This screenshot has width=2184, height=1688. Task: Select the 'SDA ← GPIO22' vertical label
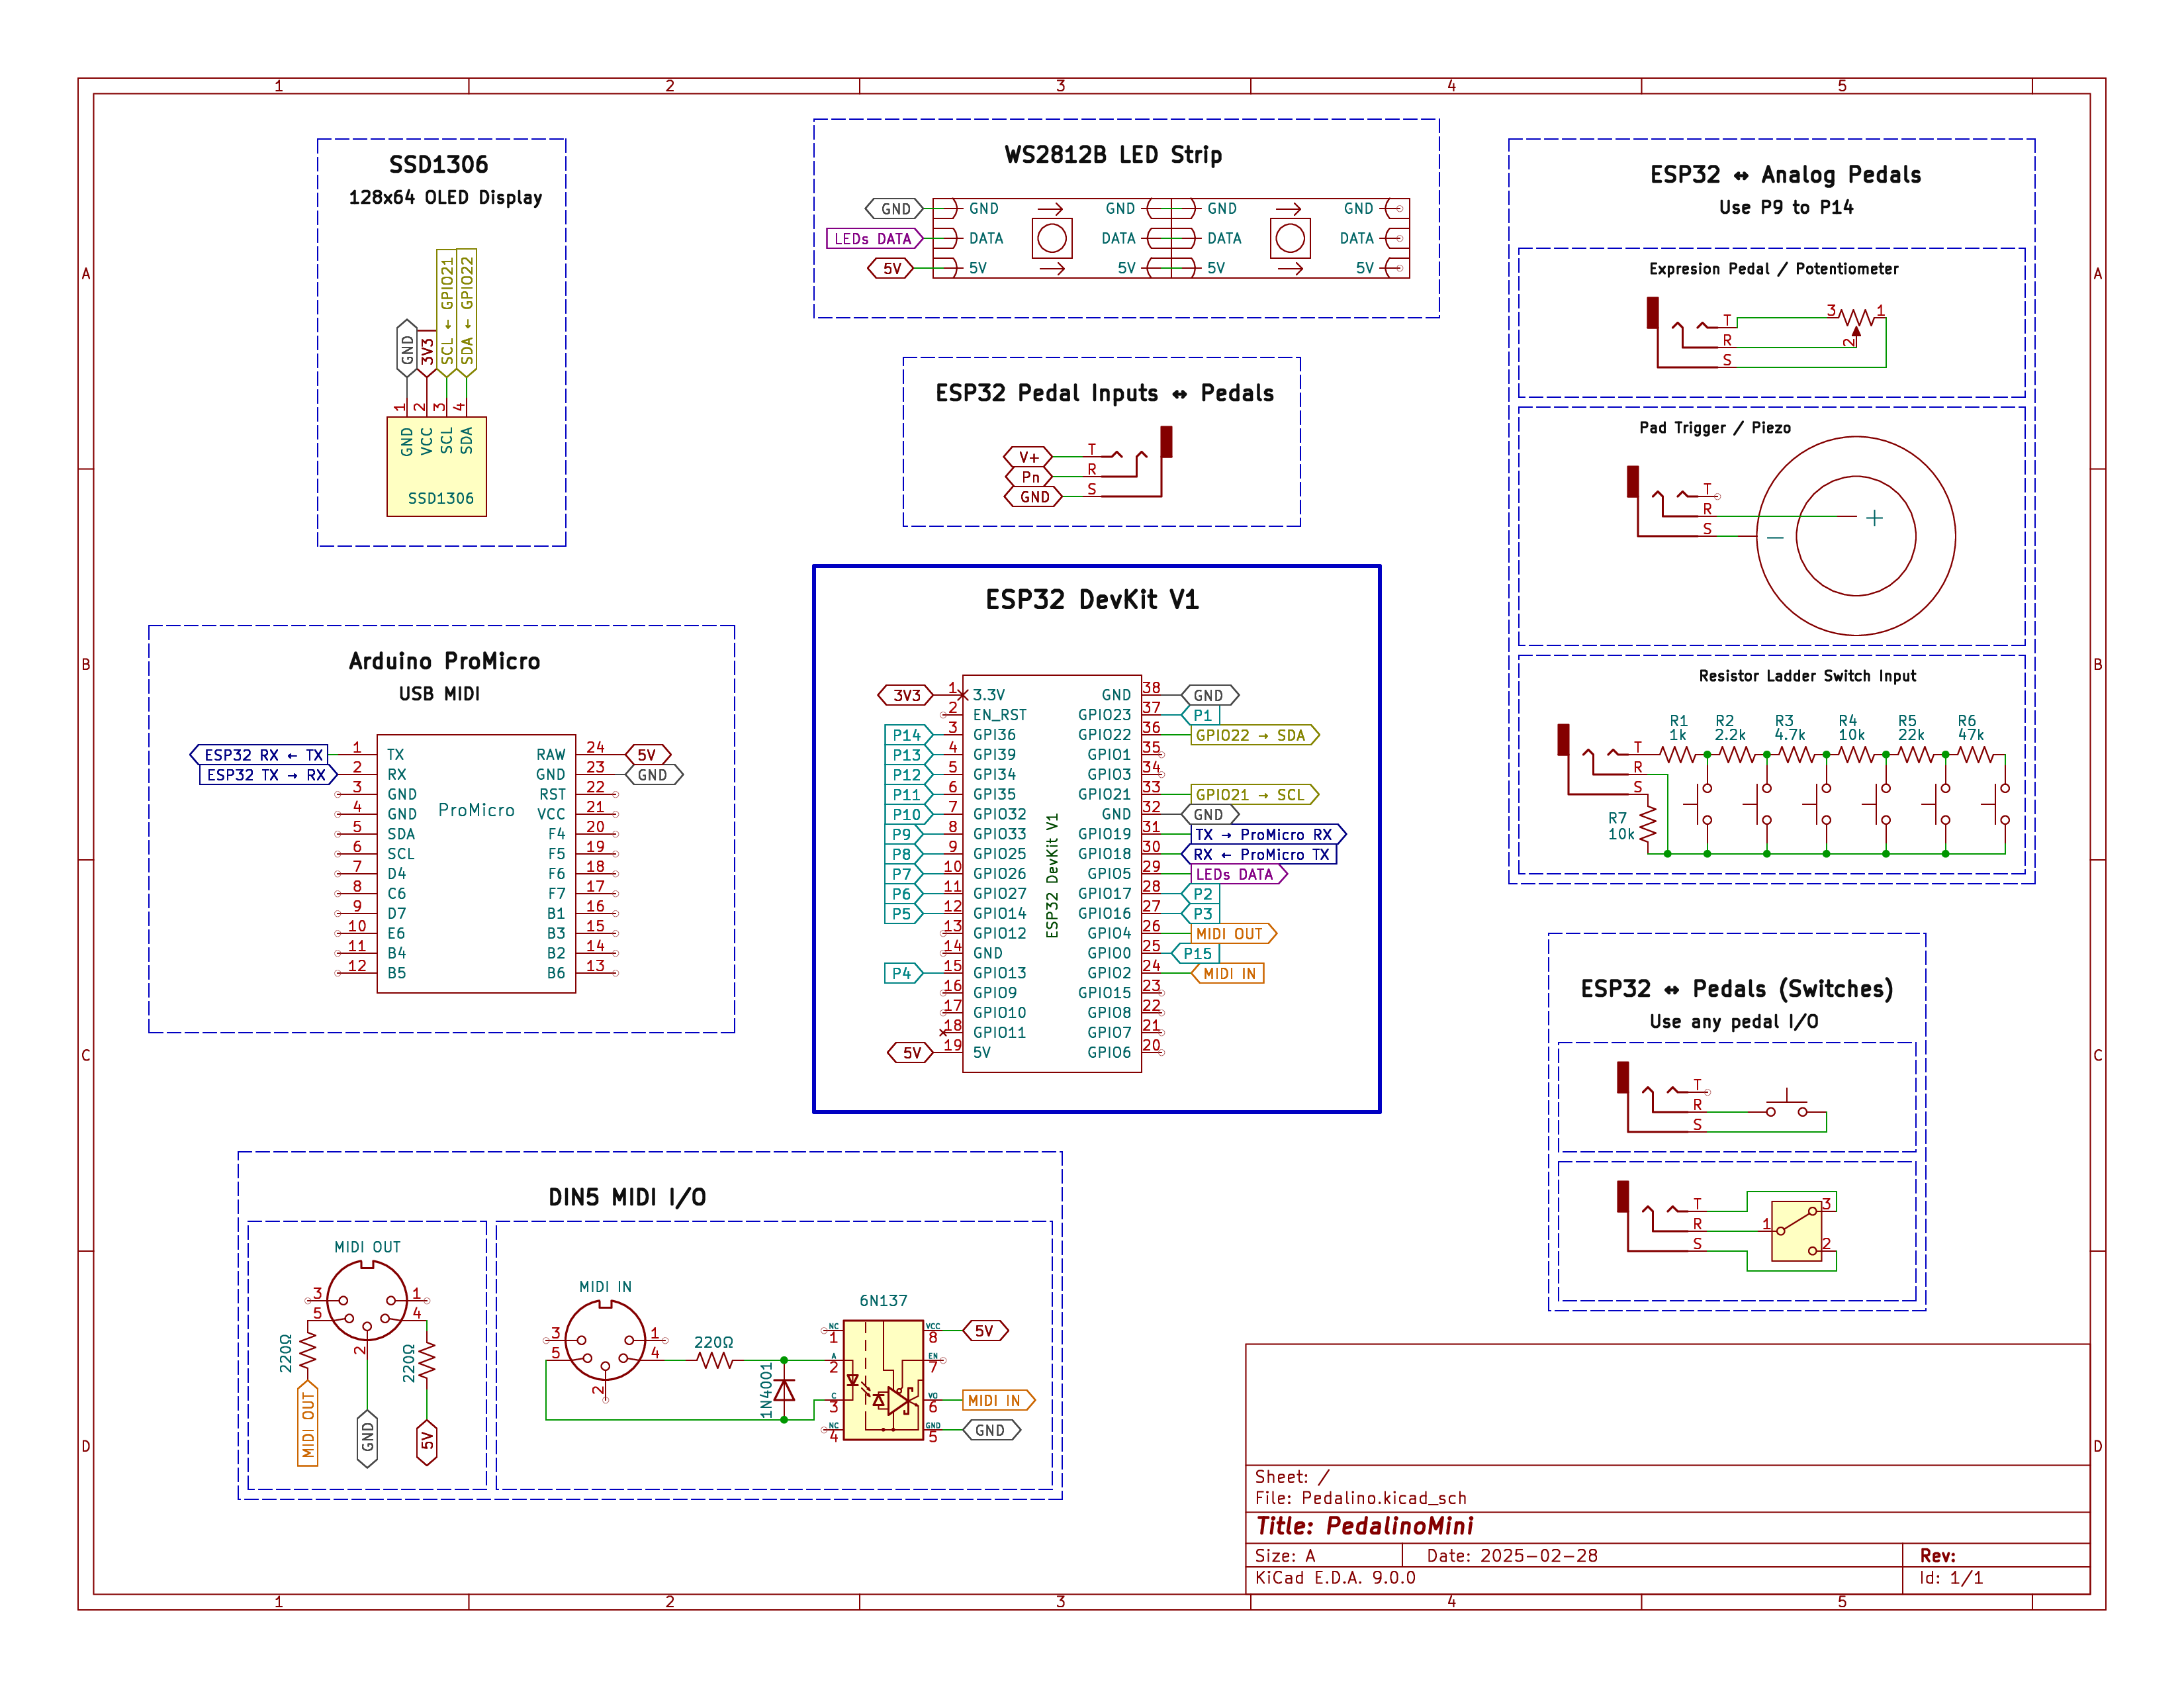click(466, 312)
